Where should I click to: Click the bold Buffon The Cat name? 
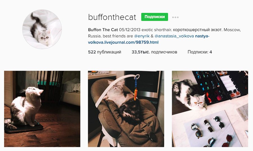point(103,30)
